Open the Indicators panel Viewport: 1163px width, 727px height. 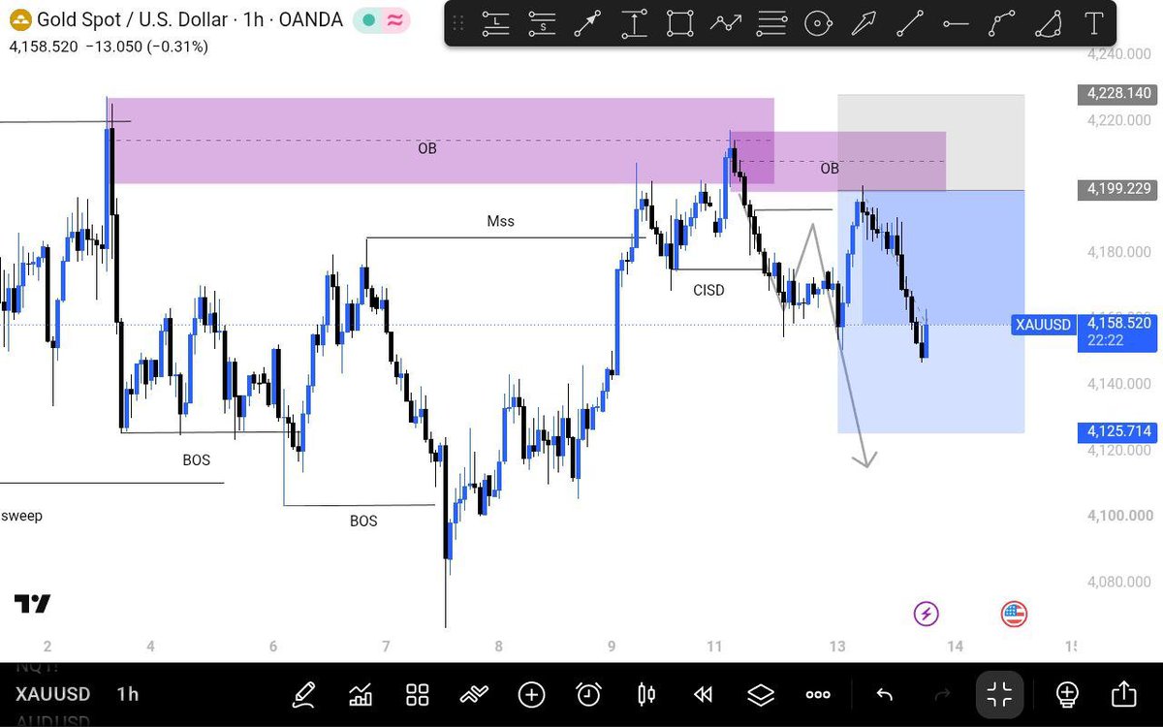pos(361,694)
